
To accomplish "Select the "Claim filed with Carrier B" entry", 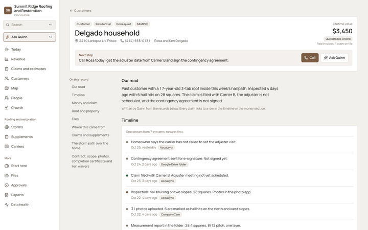I will [x=240, y=178].
